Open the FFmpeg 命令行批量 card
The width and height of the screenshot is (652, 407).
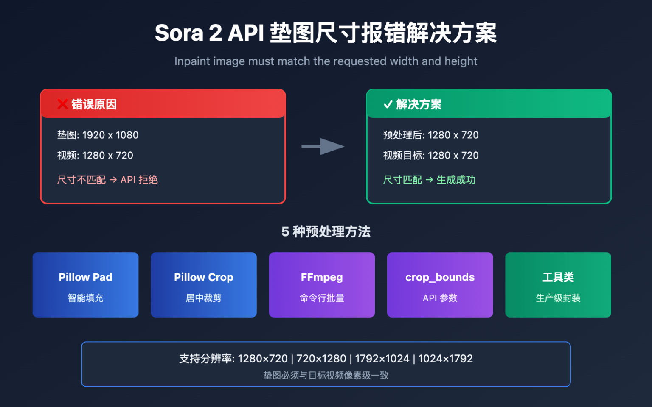[322, 285]
